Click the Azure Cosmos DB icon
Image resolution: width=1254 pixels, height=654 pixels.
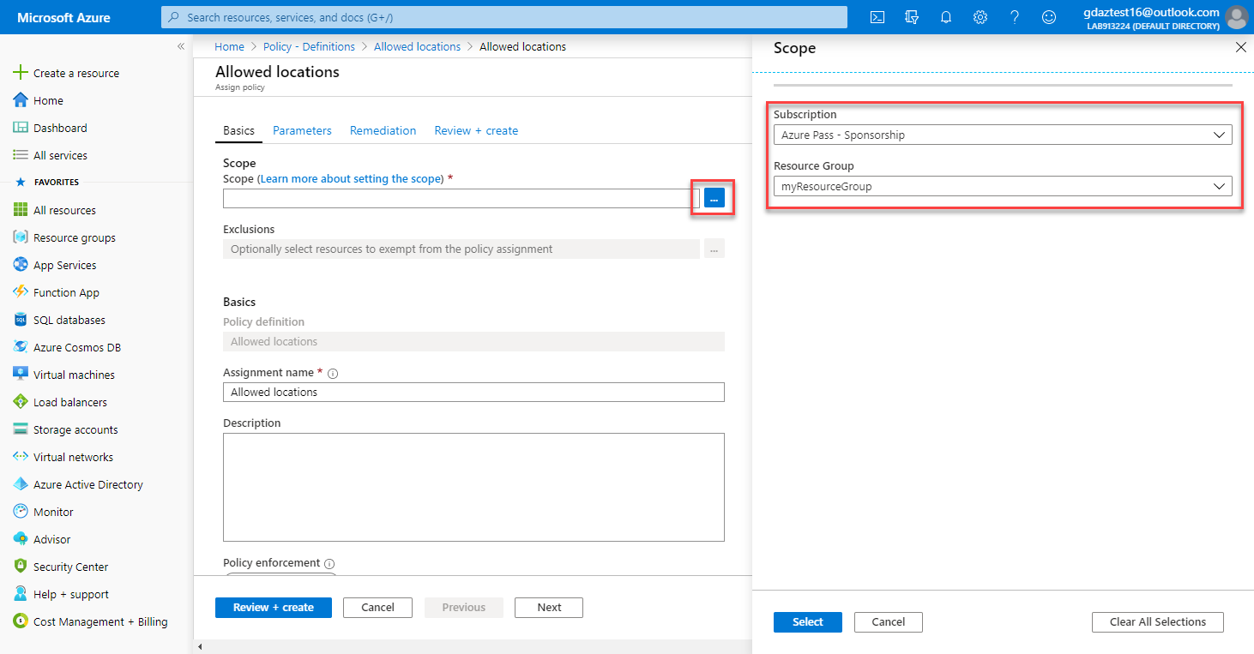click(x=21, y=347)
